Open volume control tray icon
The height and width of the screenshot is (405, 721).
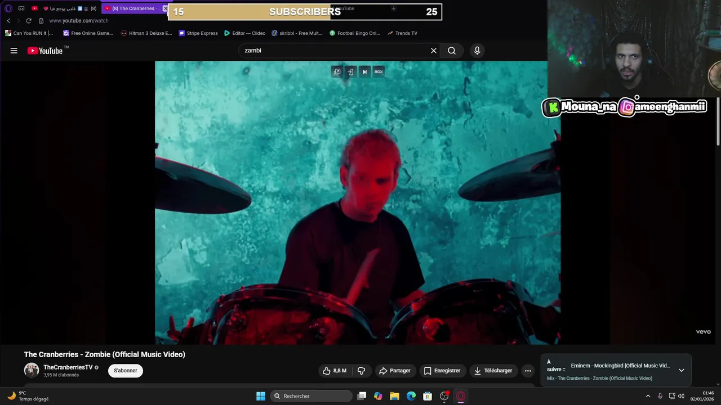pos(681,396)
